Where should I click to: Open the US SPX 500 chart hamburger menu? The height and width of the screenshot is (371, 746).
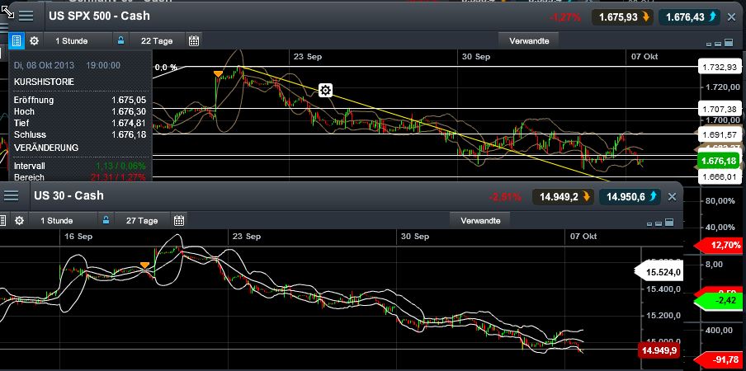pos(26,16)
